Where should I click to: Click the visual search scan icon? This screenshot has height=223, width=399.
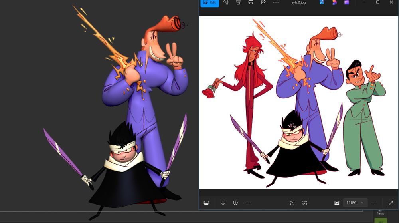pos(292,203)
